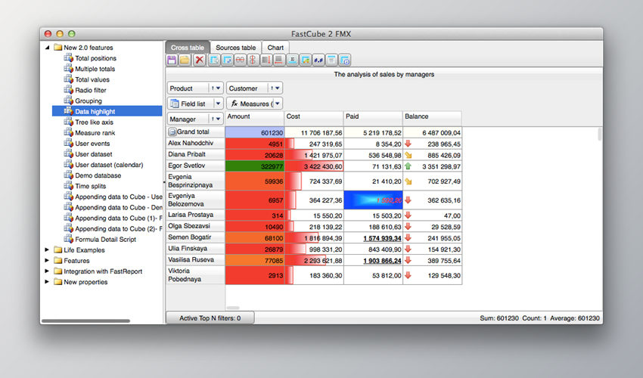Click the cross table vertical scrollbar
643x378 pixels.
[x=600, y=134]
